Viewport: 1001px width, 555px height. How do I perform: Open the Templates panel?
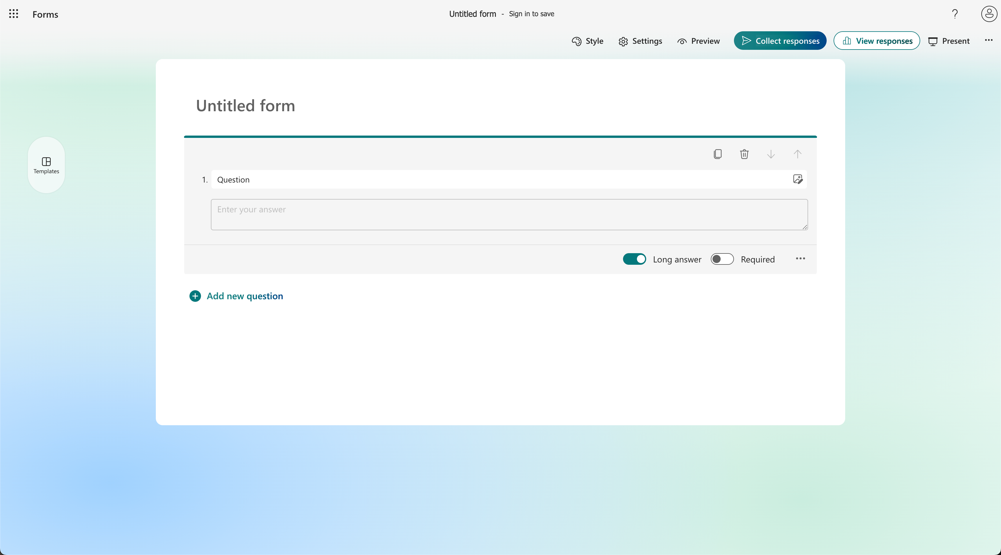[46, 165]
